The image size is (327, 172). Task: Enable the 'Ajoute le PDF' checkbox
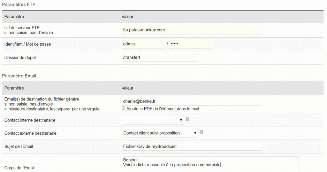(124, 108)
